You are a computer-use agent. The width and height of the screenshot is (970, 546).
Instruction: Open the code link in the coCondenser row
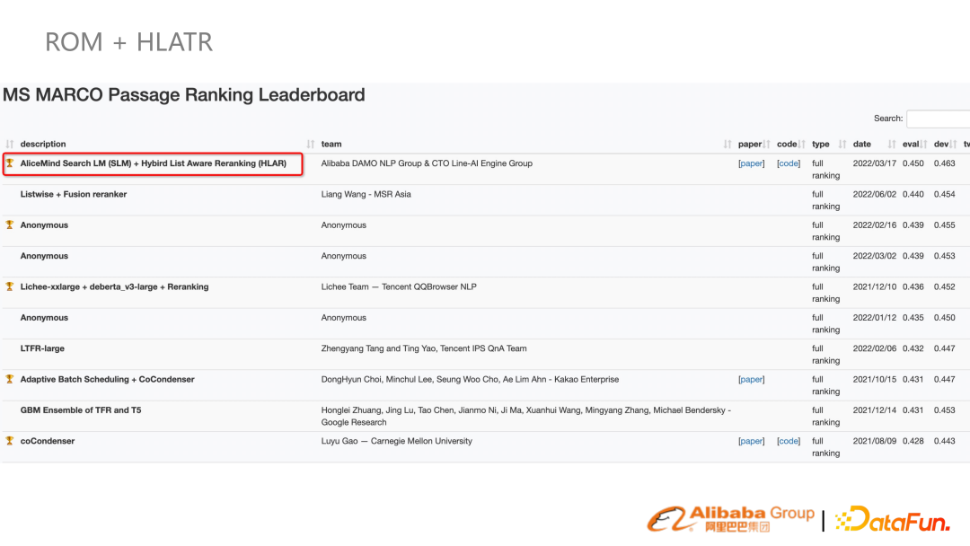[x=789, y=442]
